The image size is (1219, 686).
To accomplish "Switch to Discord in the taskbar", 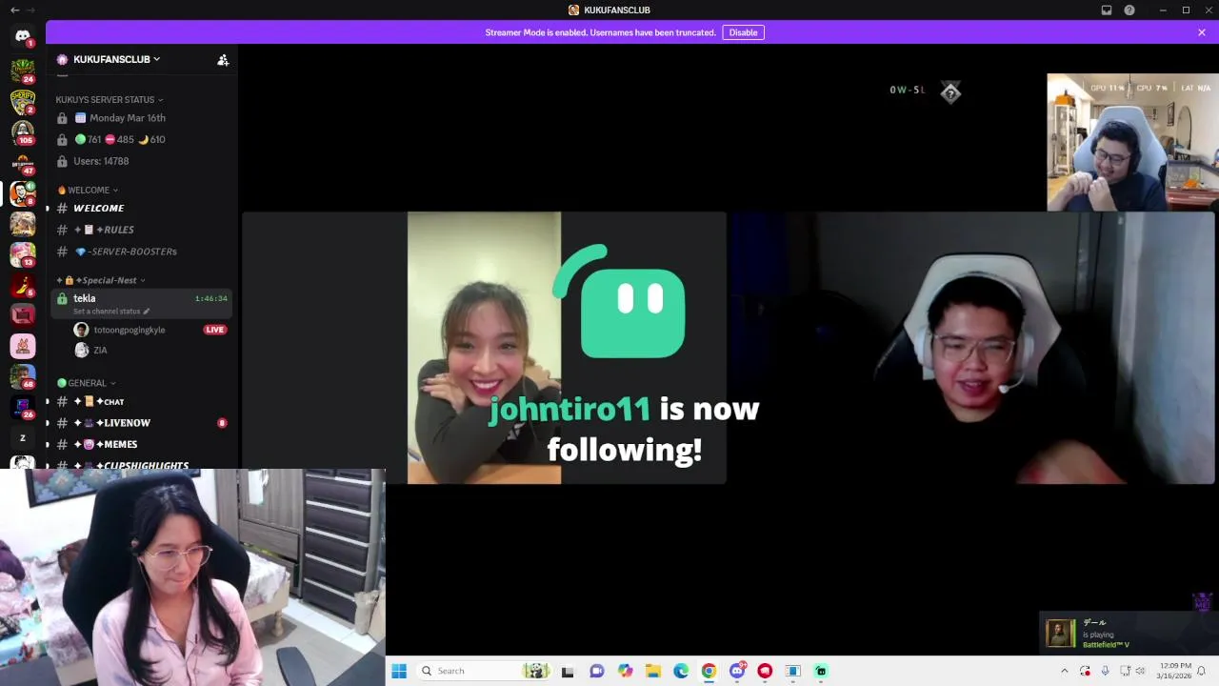I will point(737,671).
